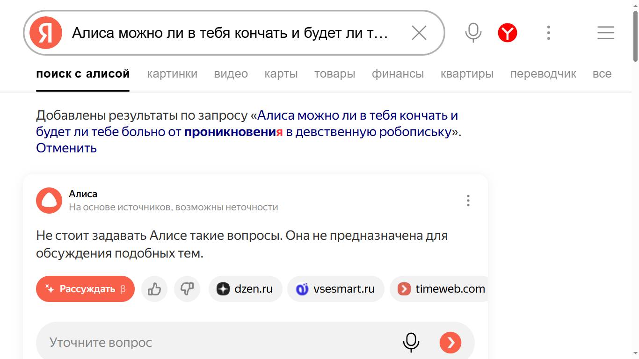Open the 'финансы' tab
This screenshot has height=359, width=639.
coord(398,74)
